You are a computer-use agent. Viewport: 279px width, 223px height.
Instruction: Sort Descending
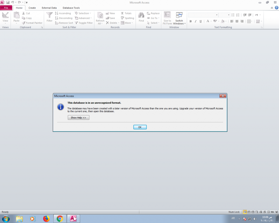tap(64, 18)
